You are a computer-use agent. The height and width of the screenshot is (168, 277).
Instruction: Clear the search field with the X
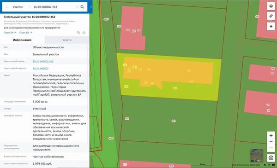tap(77, 7)
